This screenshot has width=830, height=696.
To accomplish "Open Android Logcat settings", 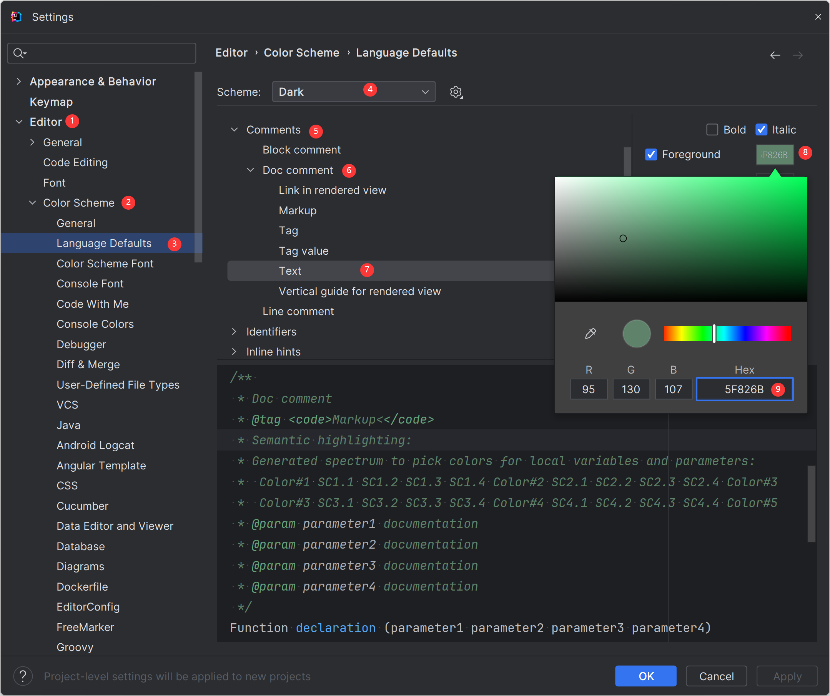I will (95, 445).
